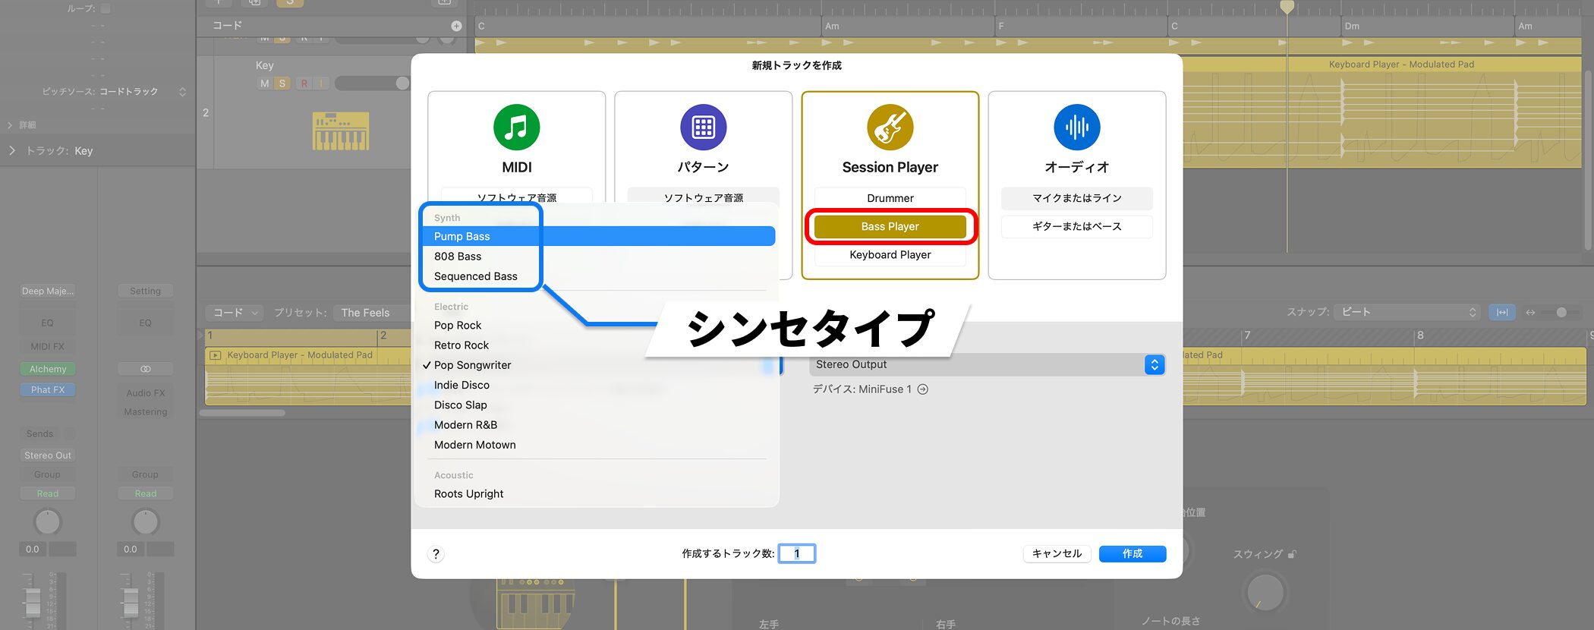The height and width of the screenshot is (630, 1594).
Task: Choose the Pattern grid icon
Action: (703, 128)
